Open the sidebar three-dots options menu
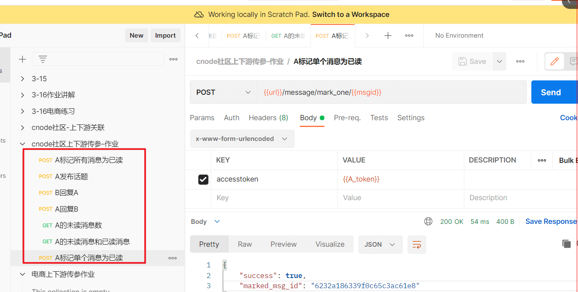This screenshot has width=578, height=292. tap(173, 59)
